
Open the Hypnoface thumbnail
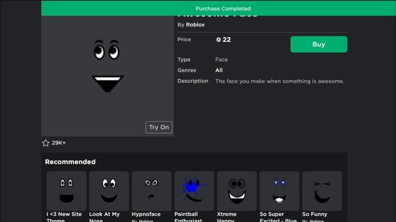(x=152, y=191)
